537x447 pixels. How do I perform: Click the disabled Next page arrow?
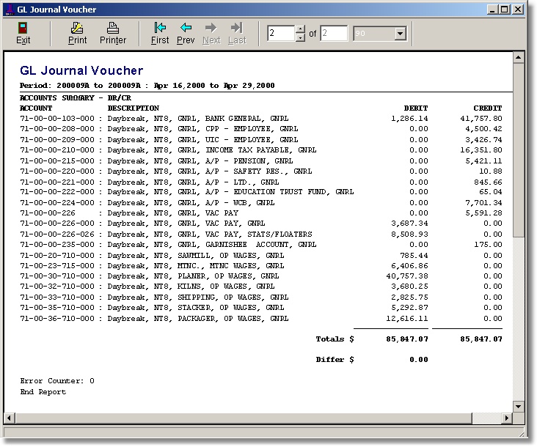pos(211,28)
